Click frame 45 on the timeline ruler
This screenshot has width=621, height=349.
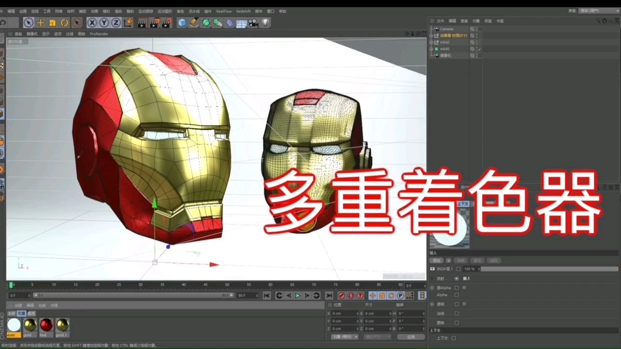[x=205, y=285]
